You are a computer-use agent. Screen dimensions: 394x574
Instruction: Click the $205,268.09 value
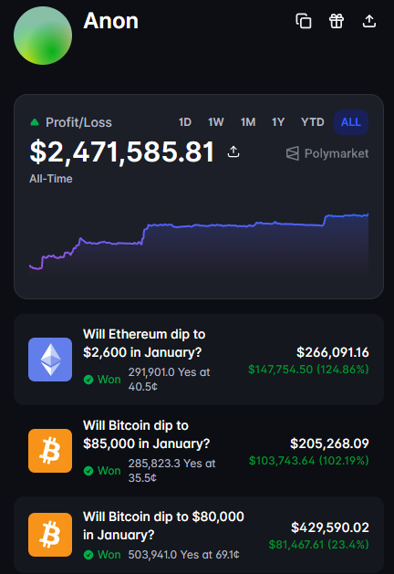click(329, 444)
